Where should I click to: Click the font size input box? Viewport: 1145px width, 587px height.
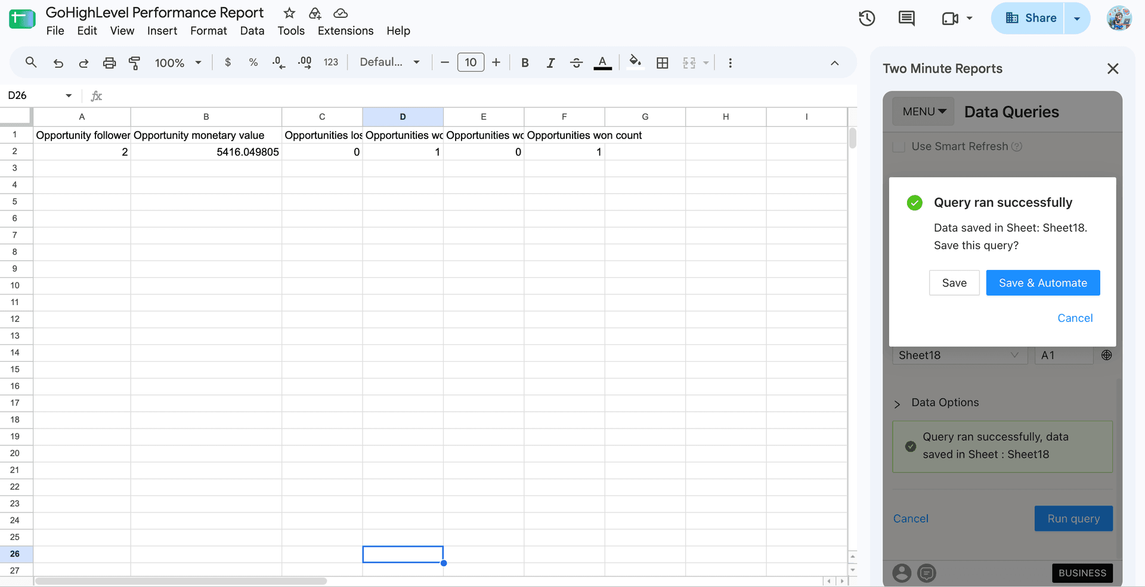(x=471, y=62)
